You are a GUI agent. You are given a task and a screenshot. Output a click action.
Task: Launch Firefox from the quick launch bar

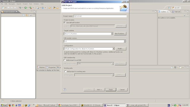10,105
